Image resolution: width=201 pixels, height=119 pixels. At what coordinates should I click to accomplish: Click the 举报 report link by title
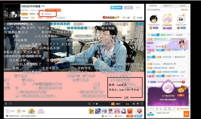click(x=43, y=6)
